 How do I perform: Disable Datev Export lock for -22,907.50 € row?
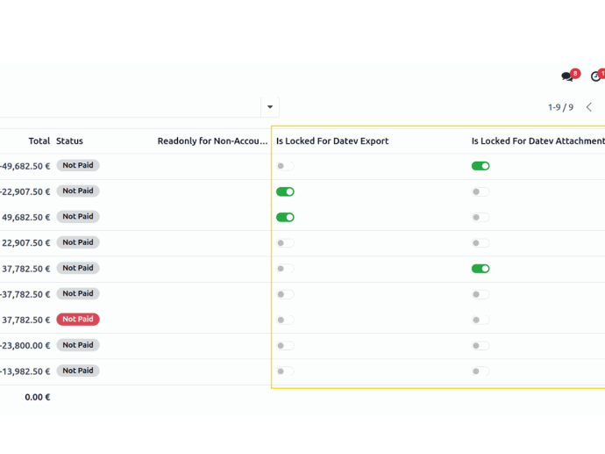(285, 191)
